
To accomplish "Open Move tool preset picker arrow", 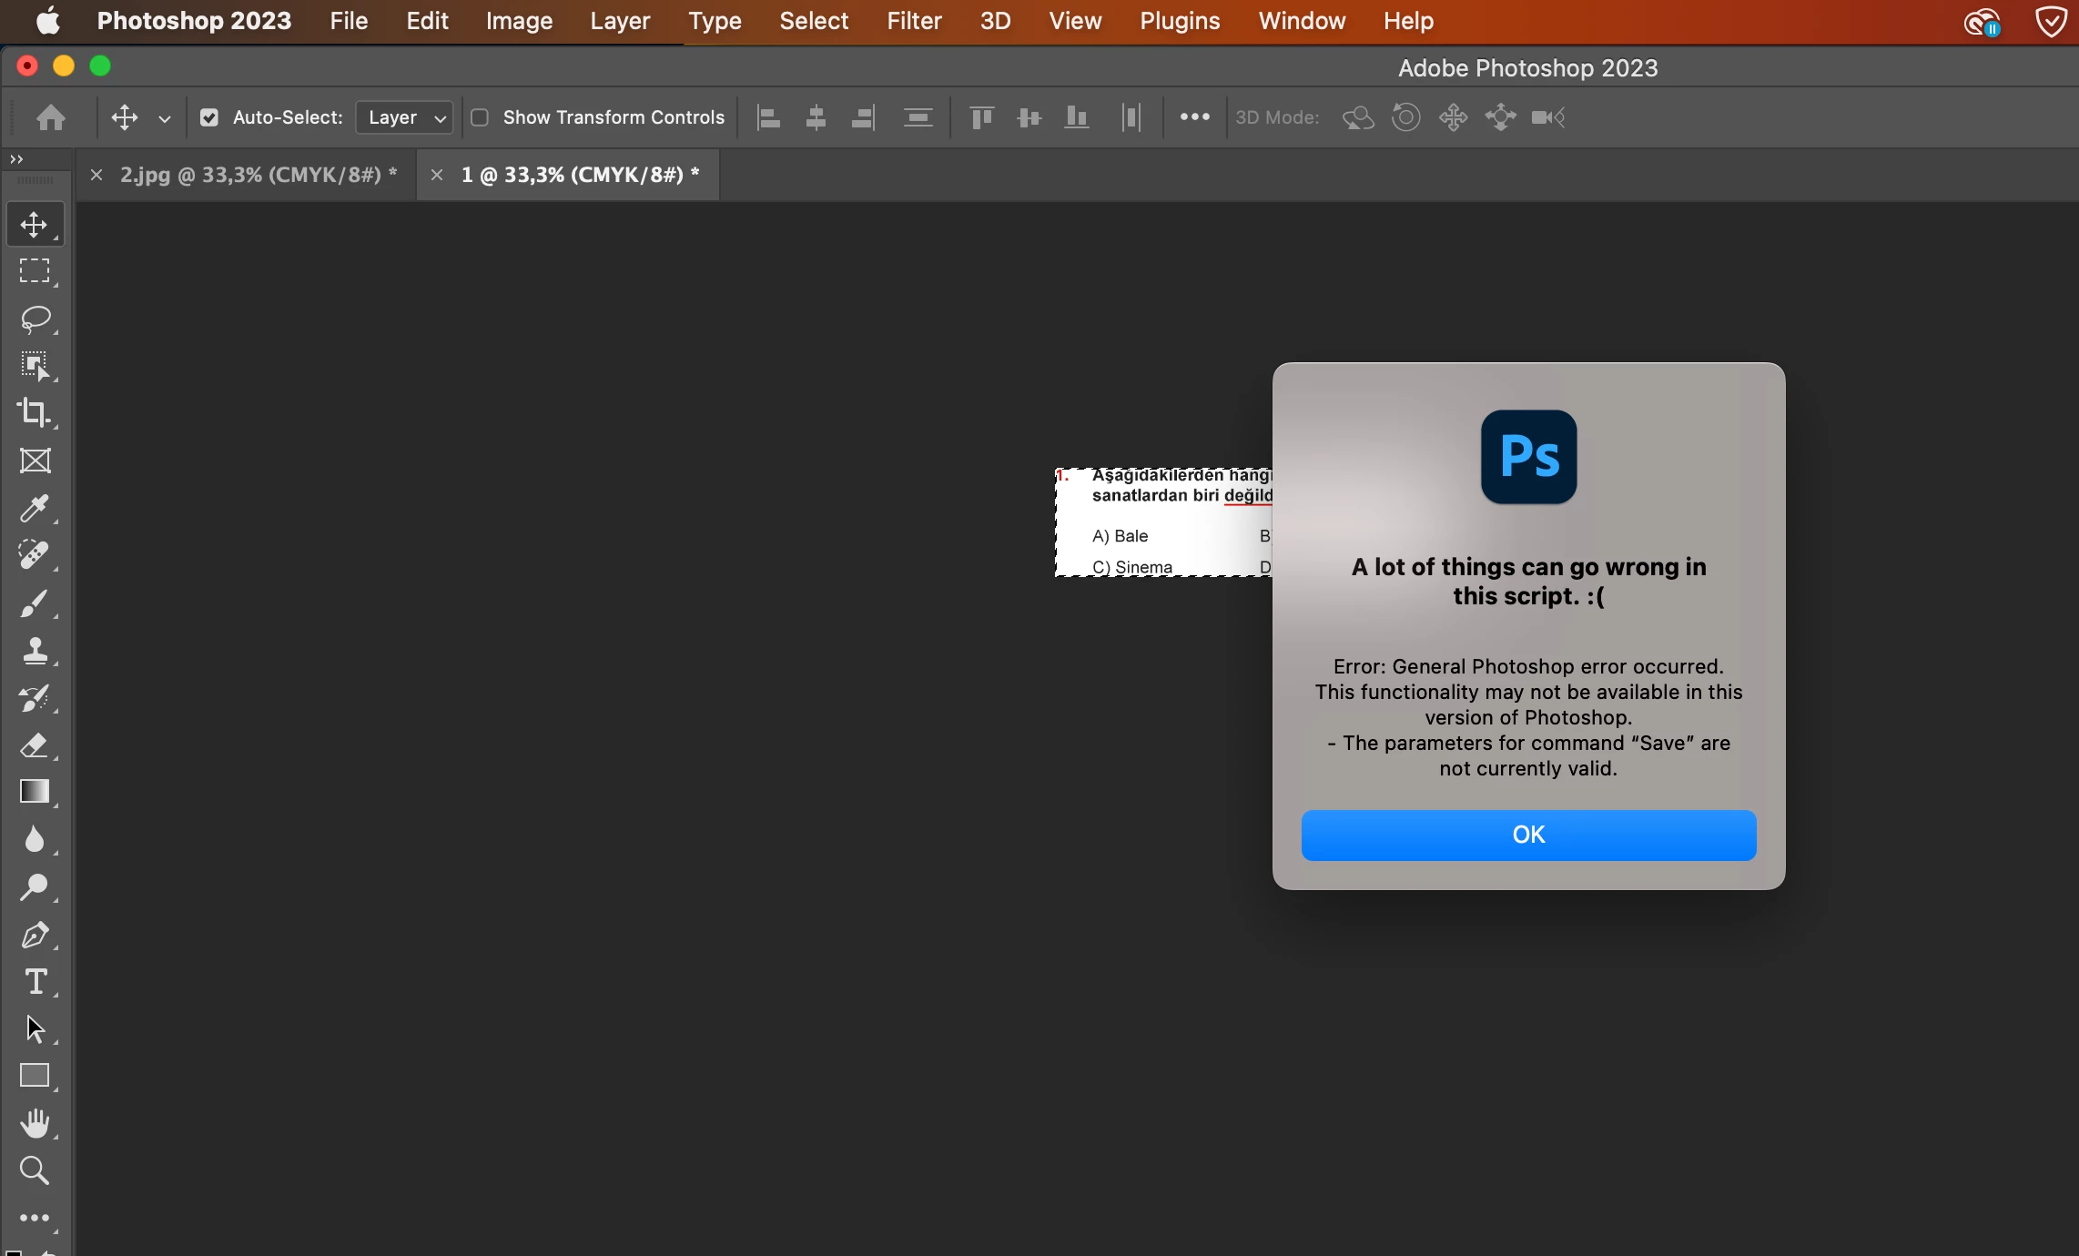I will pyautogui.click(x=165, y=118).
